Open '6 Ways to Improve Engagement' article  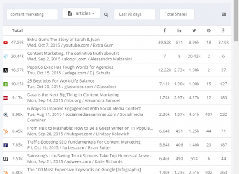click(84, 108)
